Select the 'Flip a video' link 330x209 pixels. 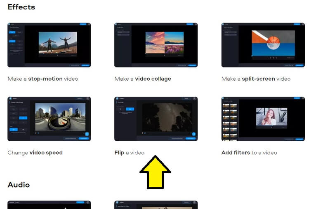coord(129,153)
